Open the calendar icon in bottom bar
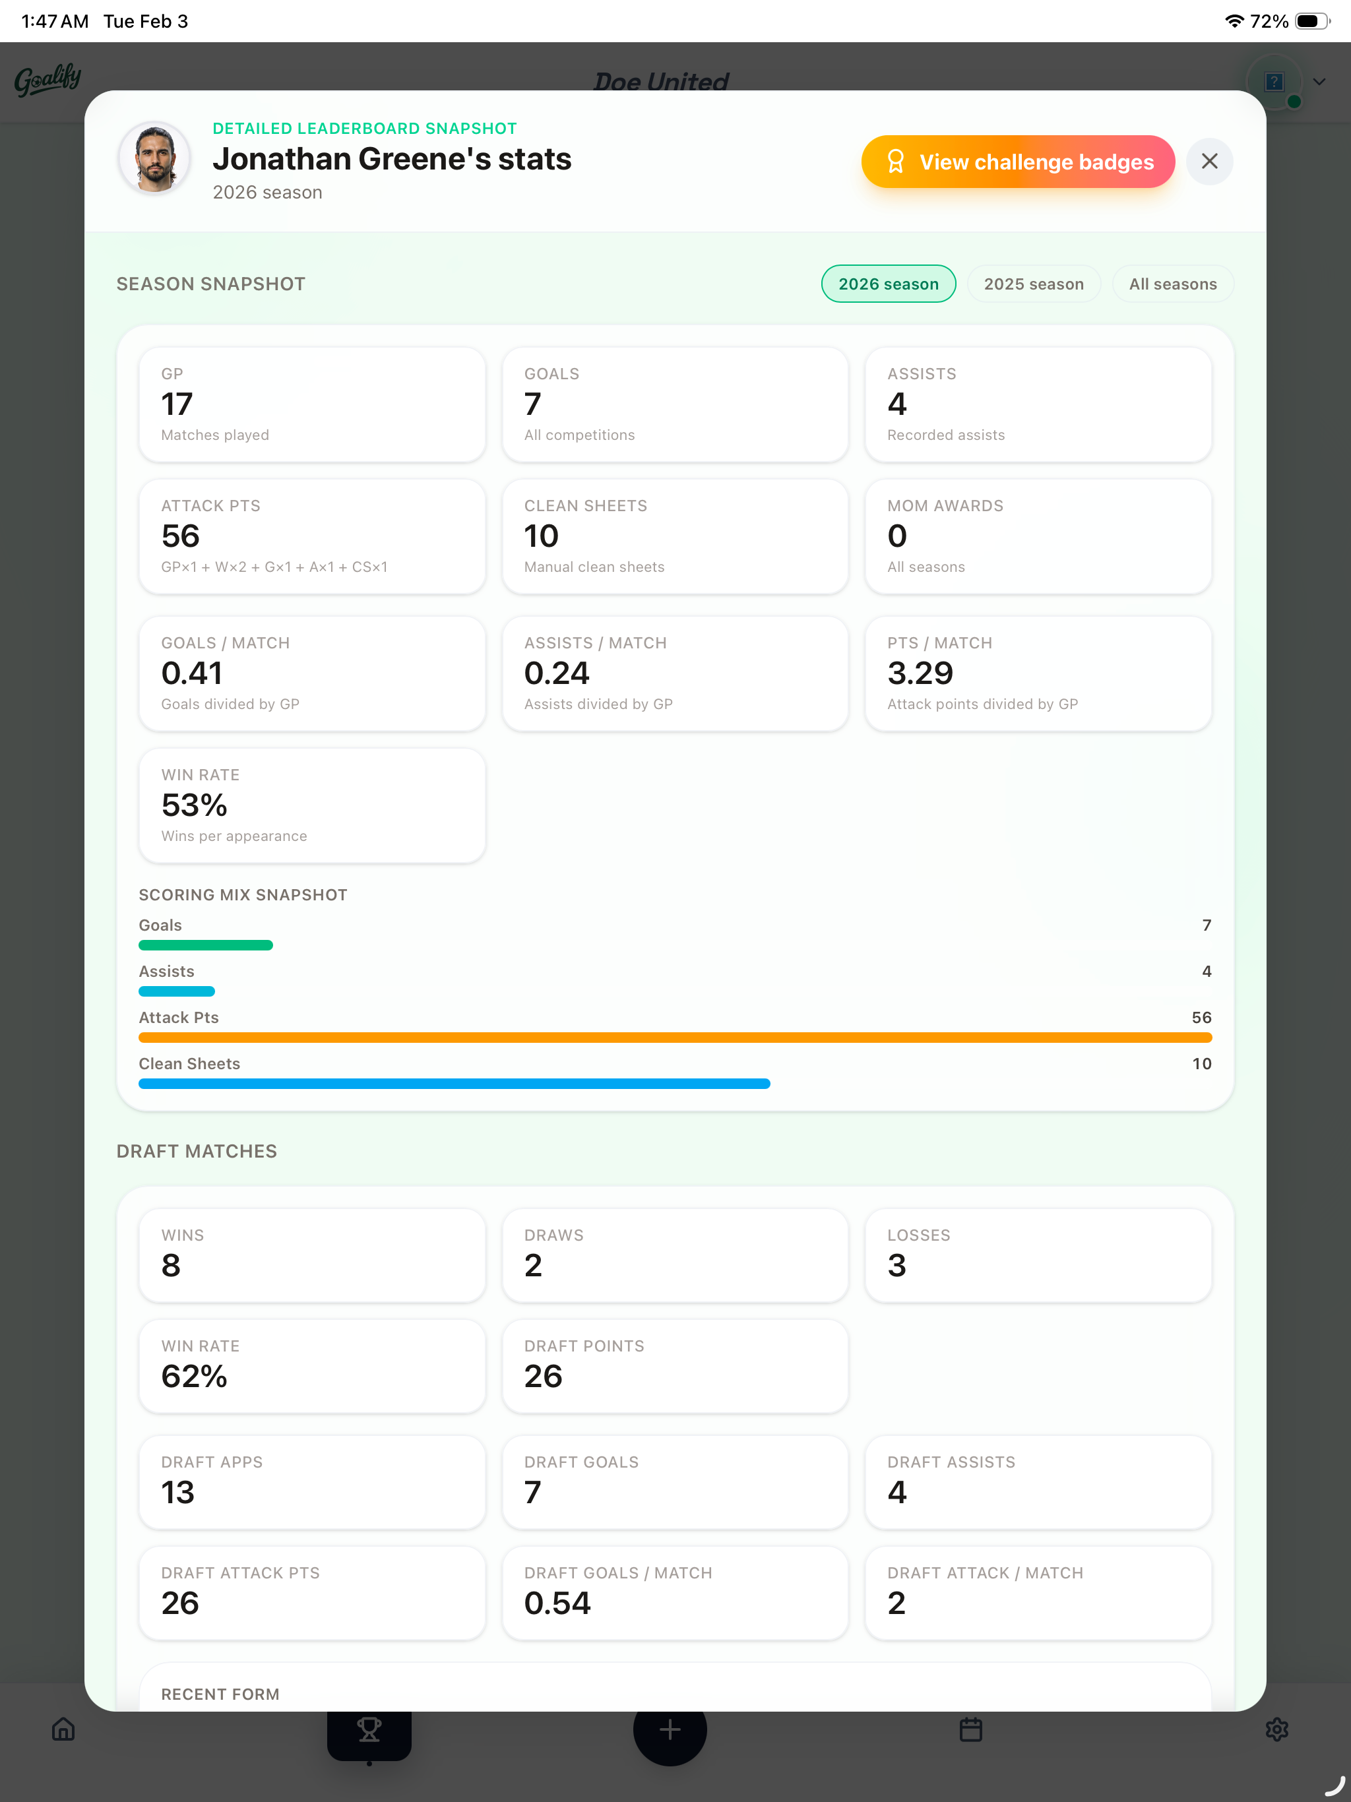 click(x=970, y=1729)
